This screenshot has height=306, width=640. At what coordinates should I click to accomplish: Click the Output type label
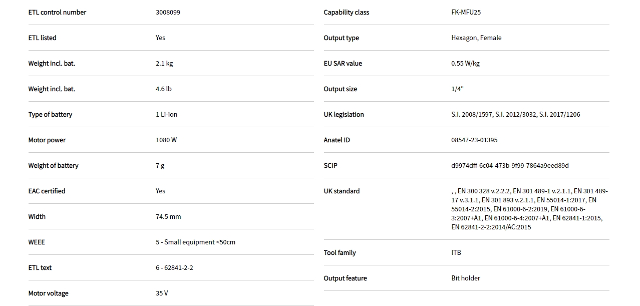pos(341,38)
